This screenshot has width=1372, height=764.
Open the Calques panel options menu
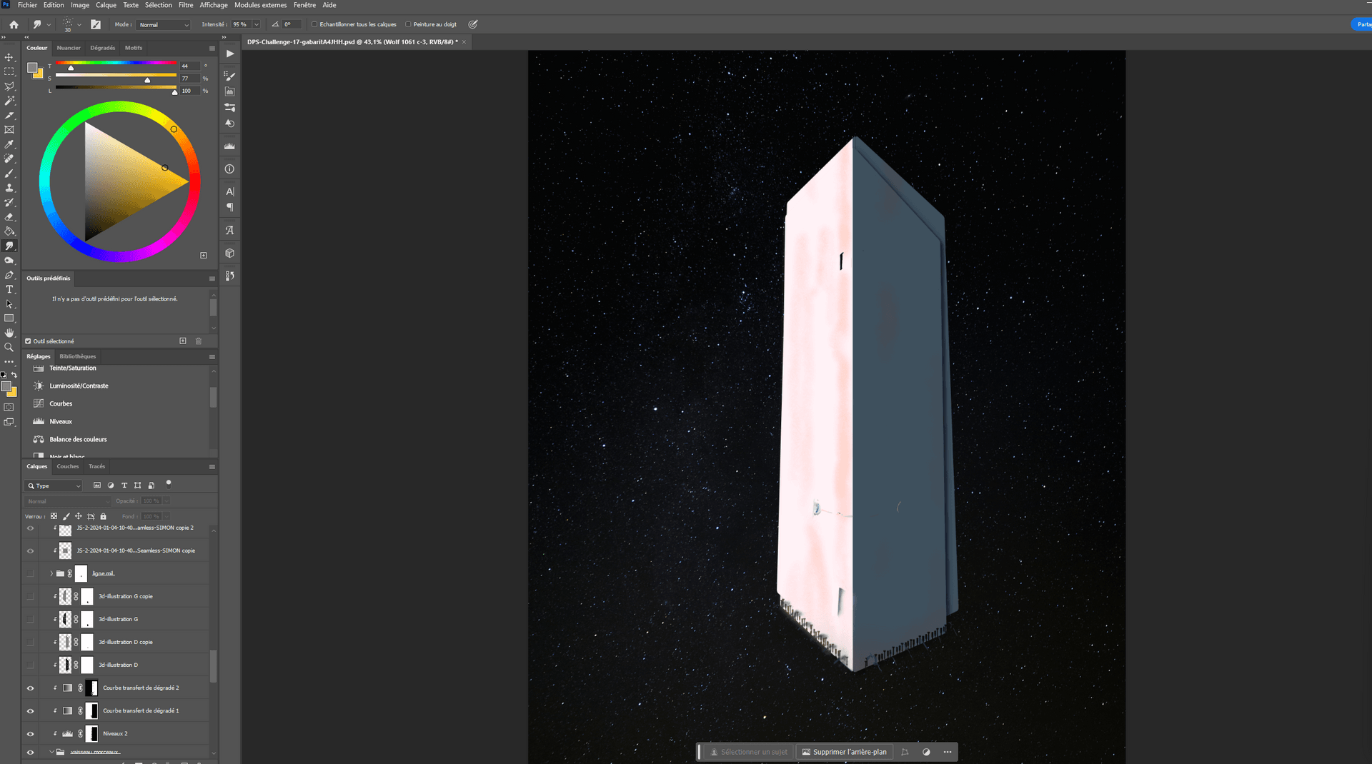212,467
